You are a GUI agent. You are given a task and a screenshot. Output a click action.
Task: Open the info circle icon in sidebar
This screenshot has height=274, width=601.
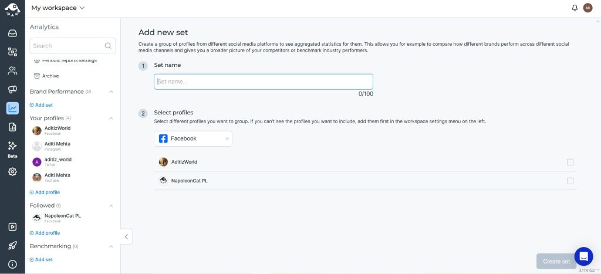point(12,265)
